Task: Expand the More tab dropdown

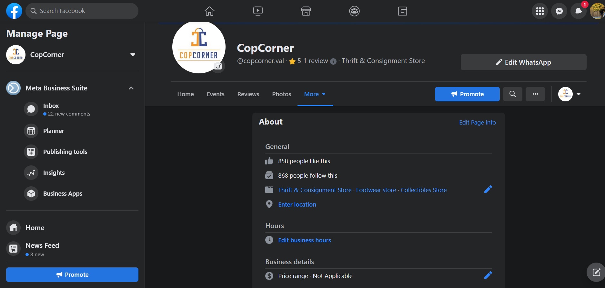Action: click(315, 94)
